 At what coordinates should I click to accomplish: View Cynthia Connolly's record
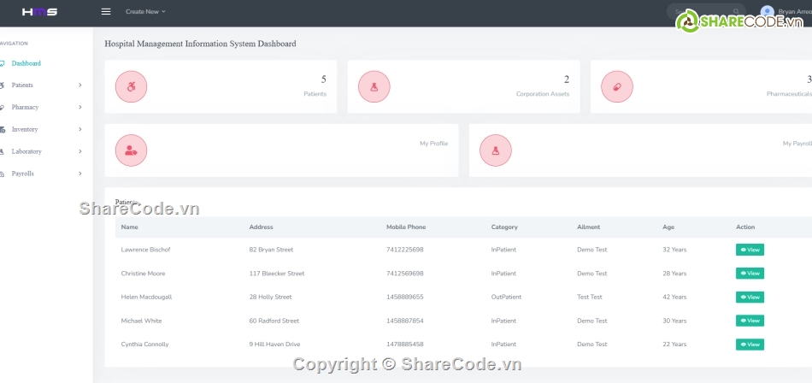point(750,345)
